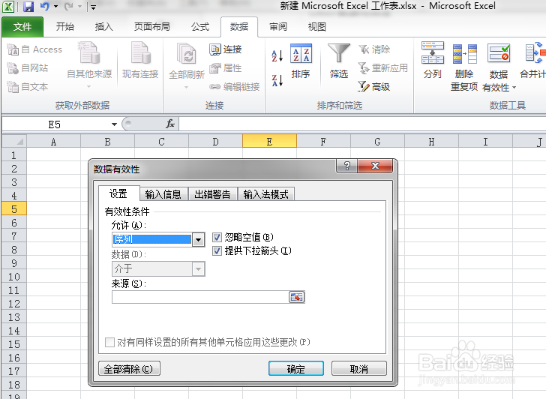Click the 取消 cancel button
Screen dimensions: 546x399
[358, 369]
